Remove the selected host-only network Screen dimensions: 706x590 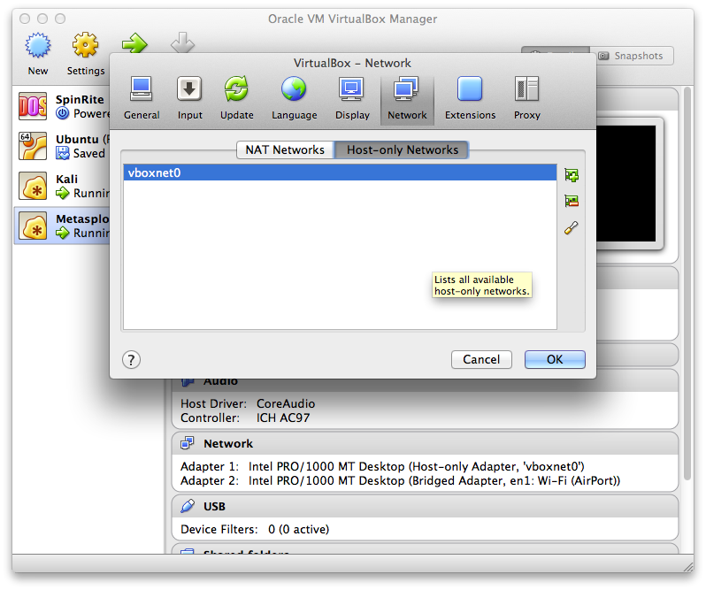pyautogui.click(x=572, y=201)
